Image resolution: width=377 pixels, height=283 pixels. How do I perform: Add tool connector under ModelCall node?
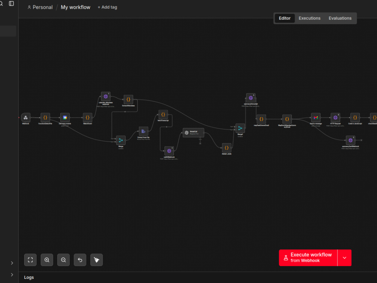click(200, 143)
